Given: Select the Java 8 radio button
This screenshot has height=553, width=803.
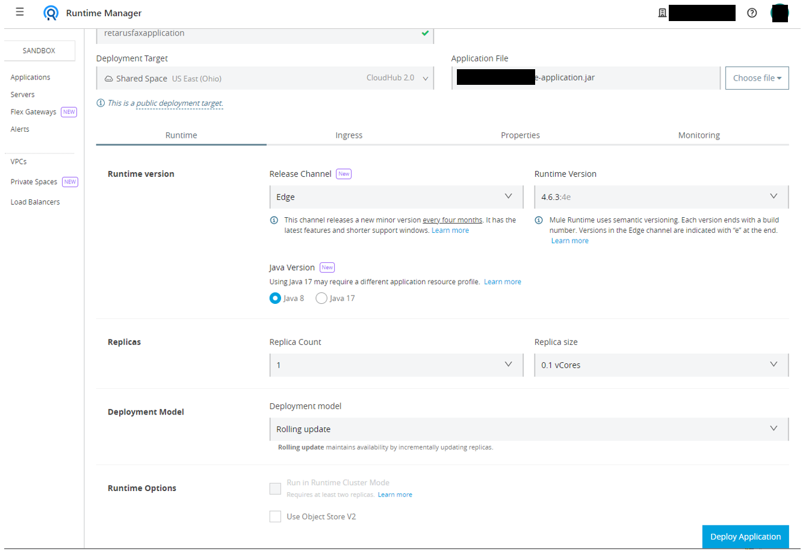Looking at the screenshot, I should pos(275,298).
